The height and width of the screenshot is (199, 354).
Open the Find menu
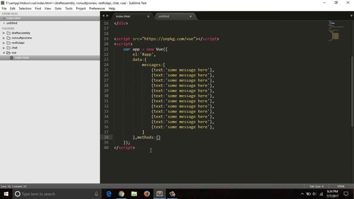tap(38, 9)
